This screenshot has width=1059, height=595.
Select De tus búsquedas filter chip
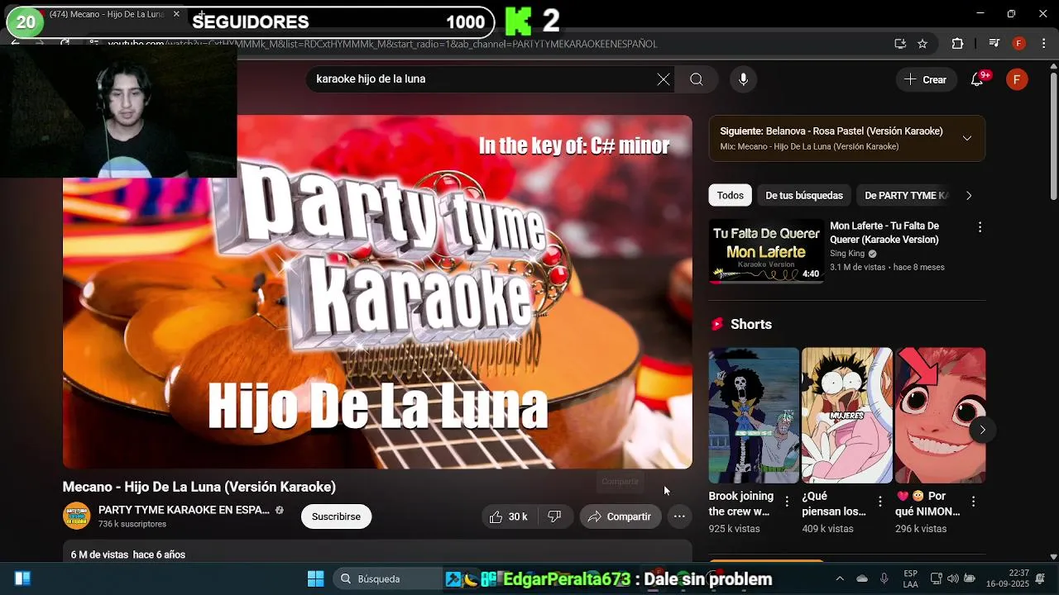point(804,196)
